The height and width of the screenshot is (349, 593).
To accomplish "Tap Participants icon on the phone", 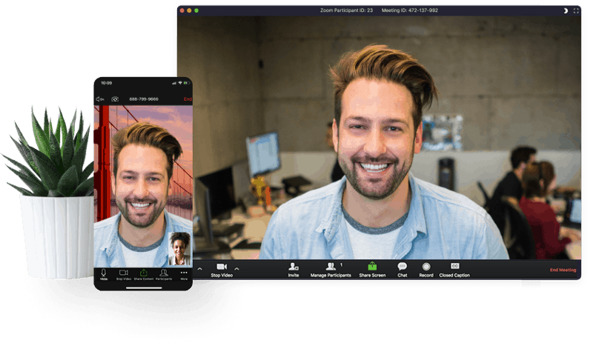I will click(x=164, y=273).
